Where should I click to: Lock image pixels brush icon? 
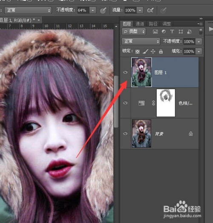(x=145, y=51)
